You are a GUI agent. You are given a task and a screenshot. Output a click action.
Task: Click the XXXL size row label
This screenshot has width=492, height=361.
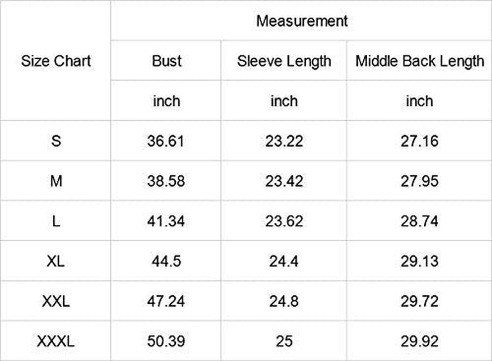click(x=56, y=341)
